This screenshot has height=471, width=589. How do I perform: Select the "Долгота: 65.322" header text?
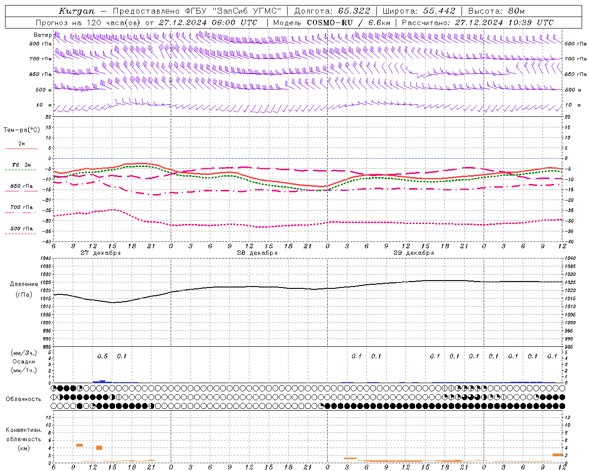332,11
